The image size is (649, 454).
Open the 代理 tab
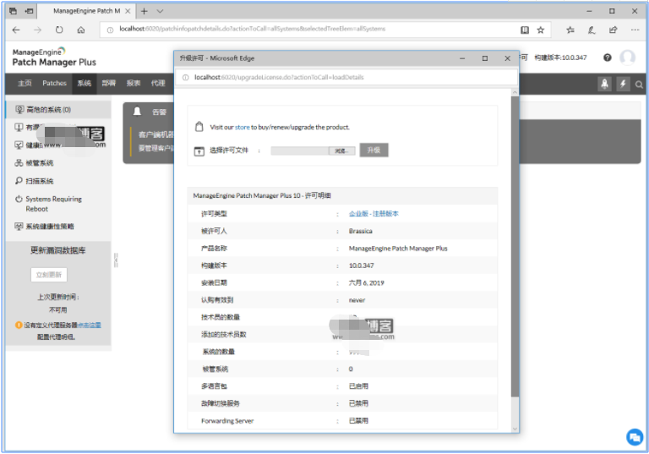pyautogui.click(x=158, y=83)
